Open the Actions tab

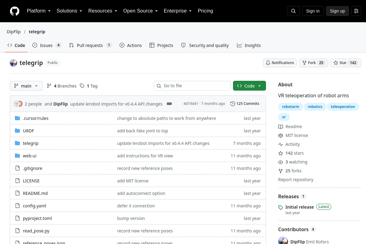tap(131, 45)
